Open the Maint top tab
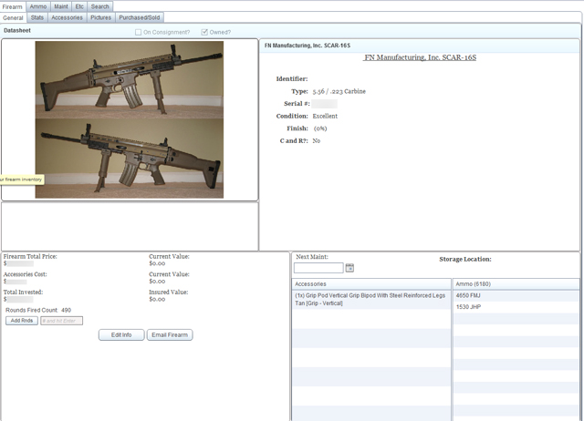584x421 pixels. click(61, 6)
